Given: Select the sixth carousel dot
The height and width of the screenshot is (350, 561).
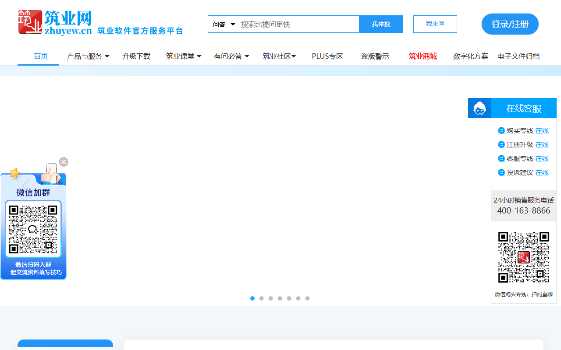Looking at the screenshot, I should pos(298,298).
